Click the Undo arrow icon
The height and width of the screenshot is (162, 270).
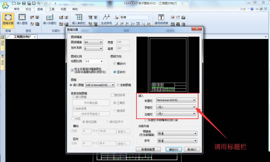(x=39, y=3)
